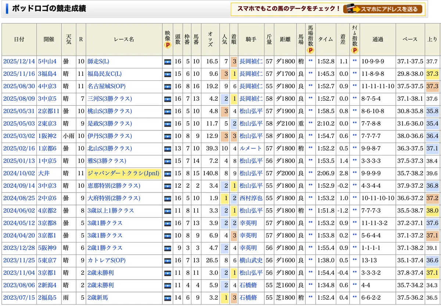Play video for 三河S race
The image size is (441, 306).
pyautogui.click(x=168, y=99)
